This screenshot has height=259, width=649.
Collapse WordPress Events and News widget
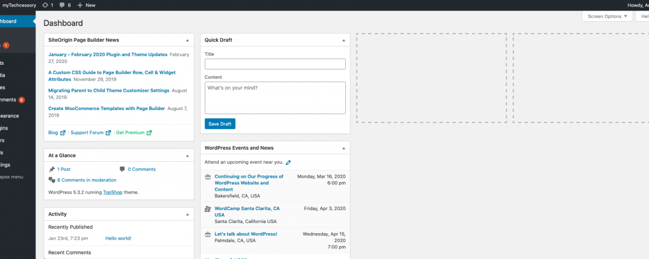click(343, 148)
